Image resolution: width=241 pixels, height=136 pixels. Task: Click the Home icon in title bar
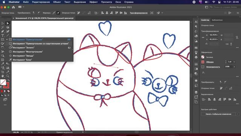14,7
